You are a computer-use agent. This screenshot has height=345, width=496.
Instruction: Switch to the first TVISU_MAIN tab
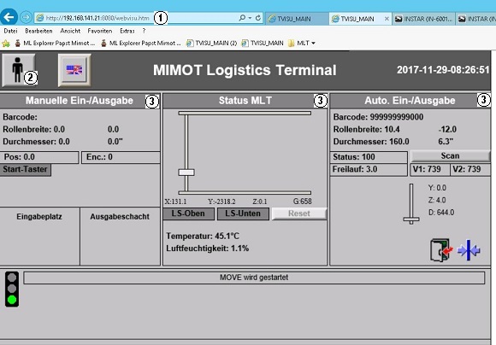pos(297,19)
